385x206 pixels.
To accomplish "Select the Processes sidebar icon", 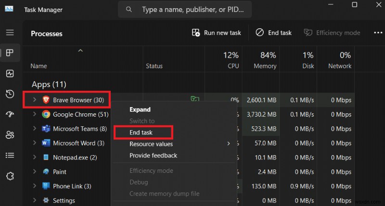I will pos(10,53).
